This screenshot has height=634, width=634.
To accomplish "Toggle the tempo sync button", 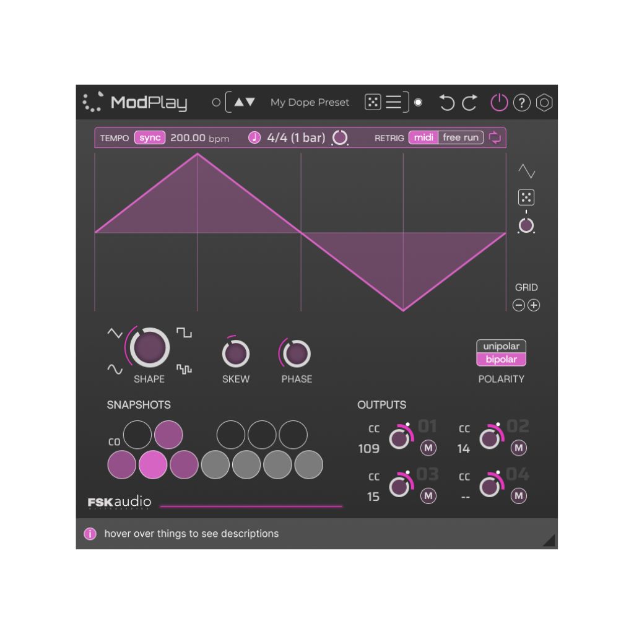I will pos(150,138).
